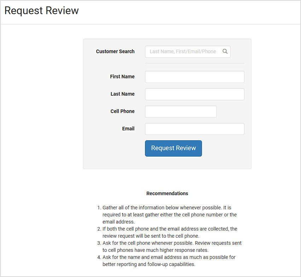The image size is (301, 277).
Task: Click the Request Review page heading
Action: click(41, 10)
